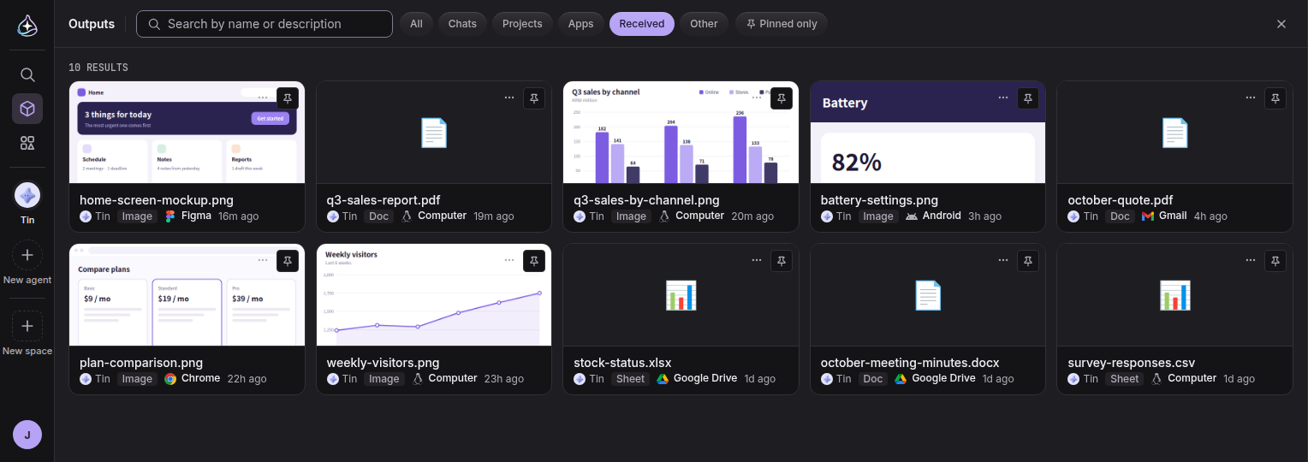Click the Gmail icon on october-quote.pdf

[1148, 216]
